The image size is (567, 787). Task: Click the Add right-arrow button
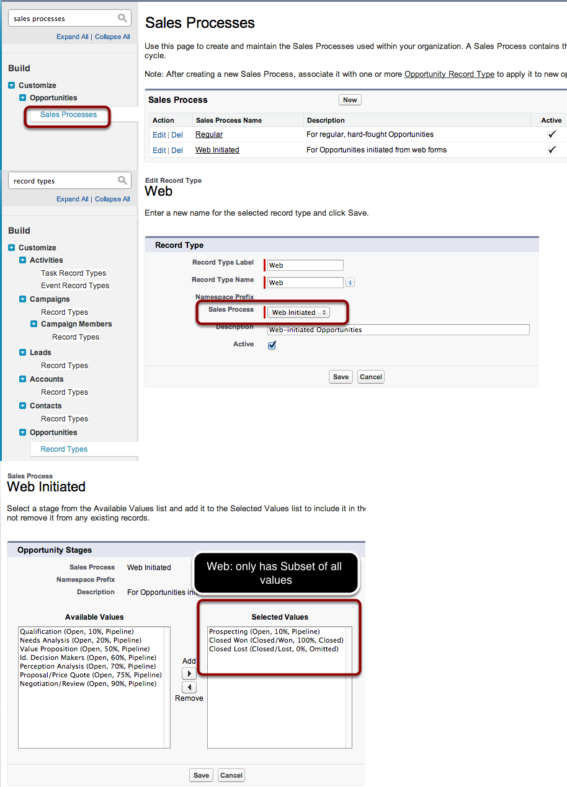pos(189,673)
